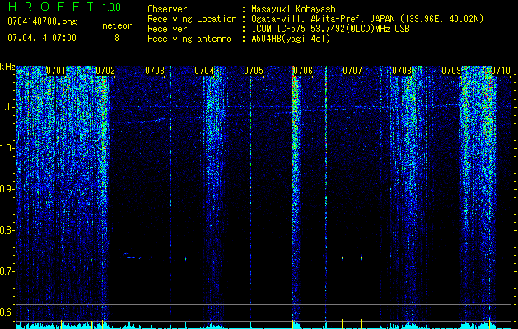518x329 pixels.
Task: Click time marker 0702
Action: point(105,71)
